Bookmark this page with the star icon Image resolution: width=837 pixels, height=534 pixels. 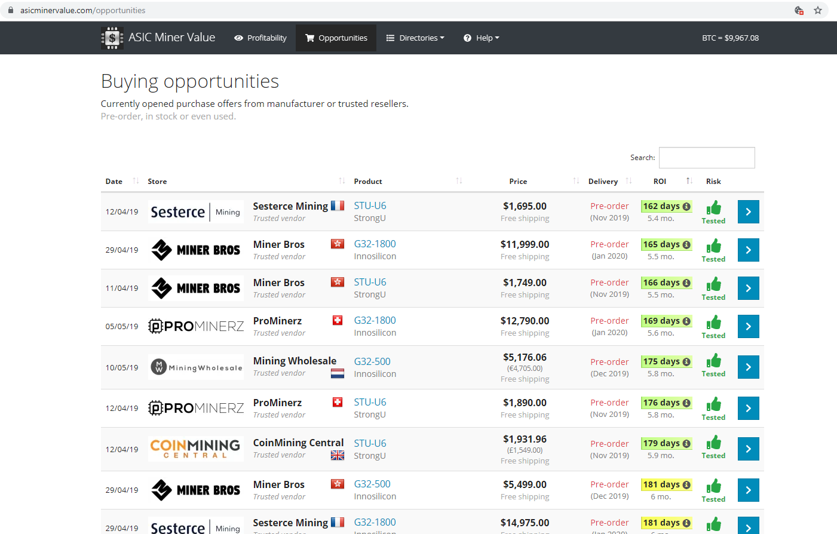pos(818,10)
